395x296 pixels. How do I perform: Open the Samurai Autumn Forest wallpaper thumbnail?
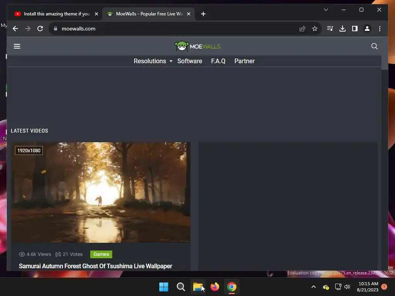[x=101, y=193]
